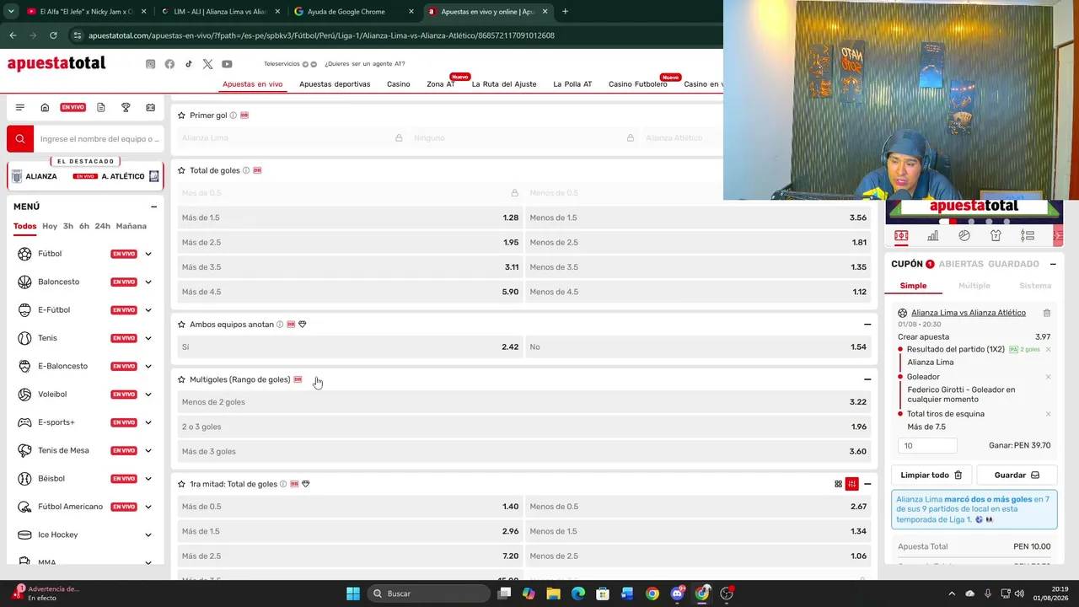
Task: Click the Limpiar todo button
Action: [x=931, y=475]
